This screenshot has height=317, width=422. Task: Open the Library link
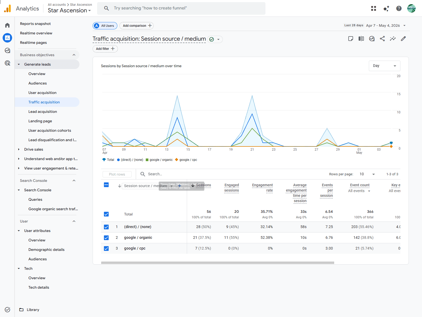pos(33,310)
